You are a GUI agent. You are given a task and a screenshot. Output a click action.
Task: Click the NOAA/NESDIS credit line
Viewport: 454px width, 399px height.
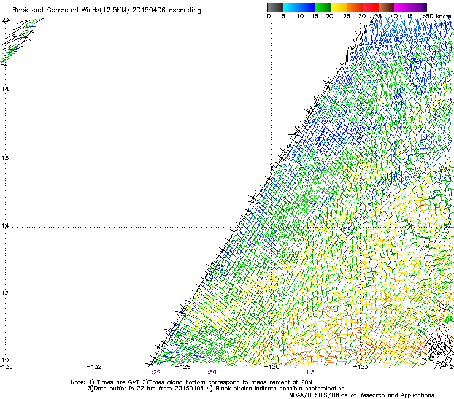click(361, 395)
